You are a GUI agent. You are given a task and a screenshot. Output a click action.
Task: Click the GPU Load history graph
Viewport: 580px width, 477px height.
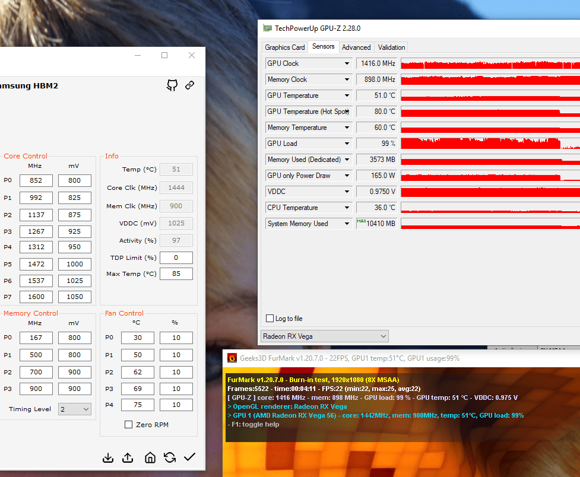click(490, 144)
